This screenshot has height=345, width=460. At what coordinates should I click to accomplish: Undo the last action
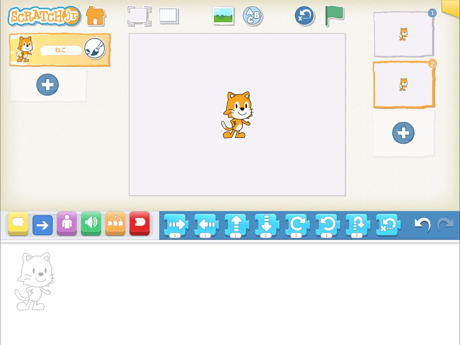click(x=422, y=225)
